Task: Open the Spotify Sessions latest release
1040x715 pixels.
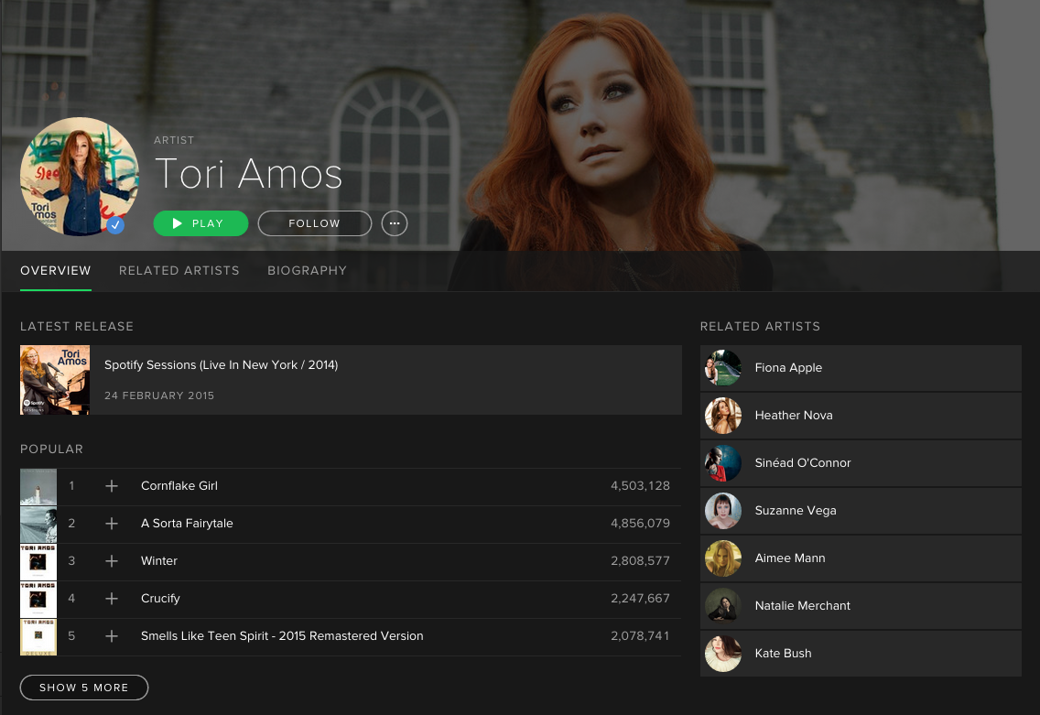Action: (x=351, y=380)
